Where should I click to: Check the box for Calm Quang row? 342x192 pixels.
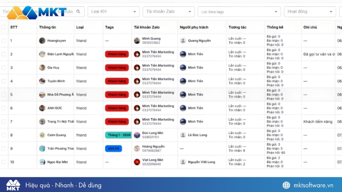pyautogui.click(x=3, y=135)
